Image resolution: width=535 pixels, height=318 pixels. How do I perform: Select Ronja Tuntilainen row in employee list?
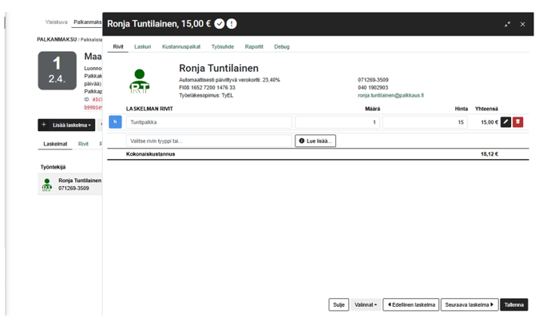click(70, 184)
